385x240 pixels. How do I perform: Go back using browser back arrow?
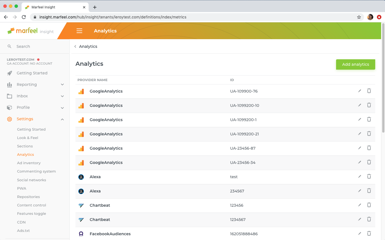[x=6, y=17]
